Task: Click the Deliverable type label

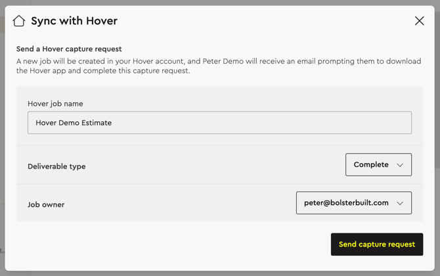Action: (x=56, y=167)
